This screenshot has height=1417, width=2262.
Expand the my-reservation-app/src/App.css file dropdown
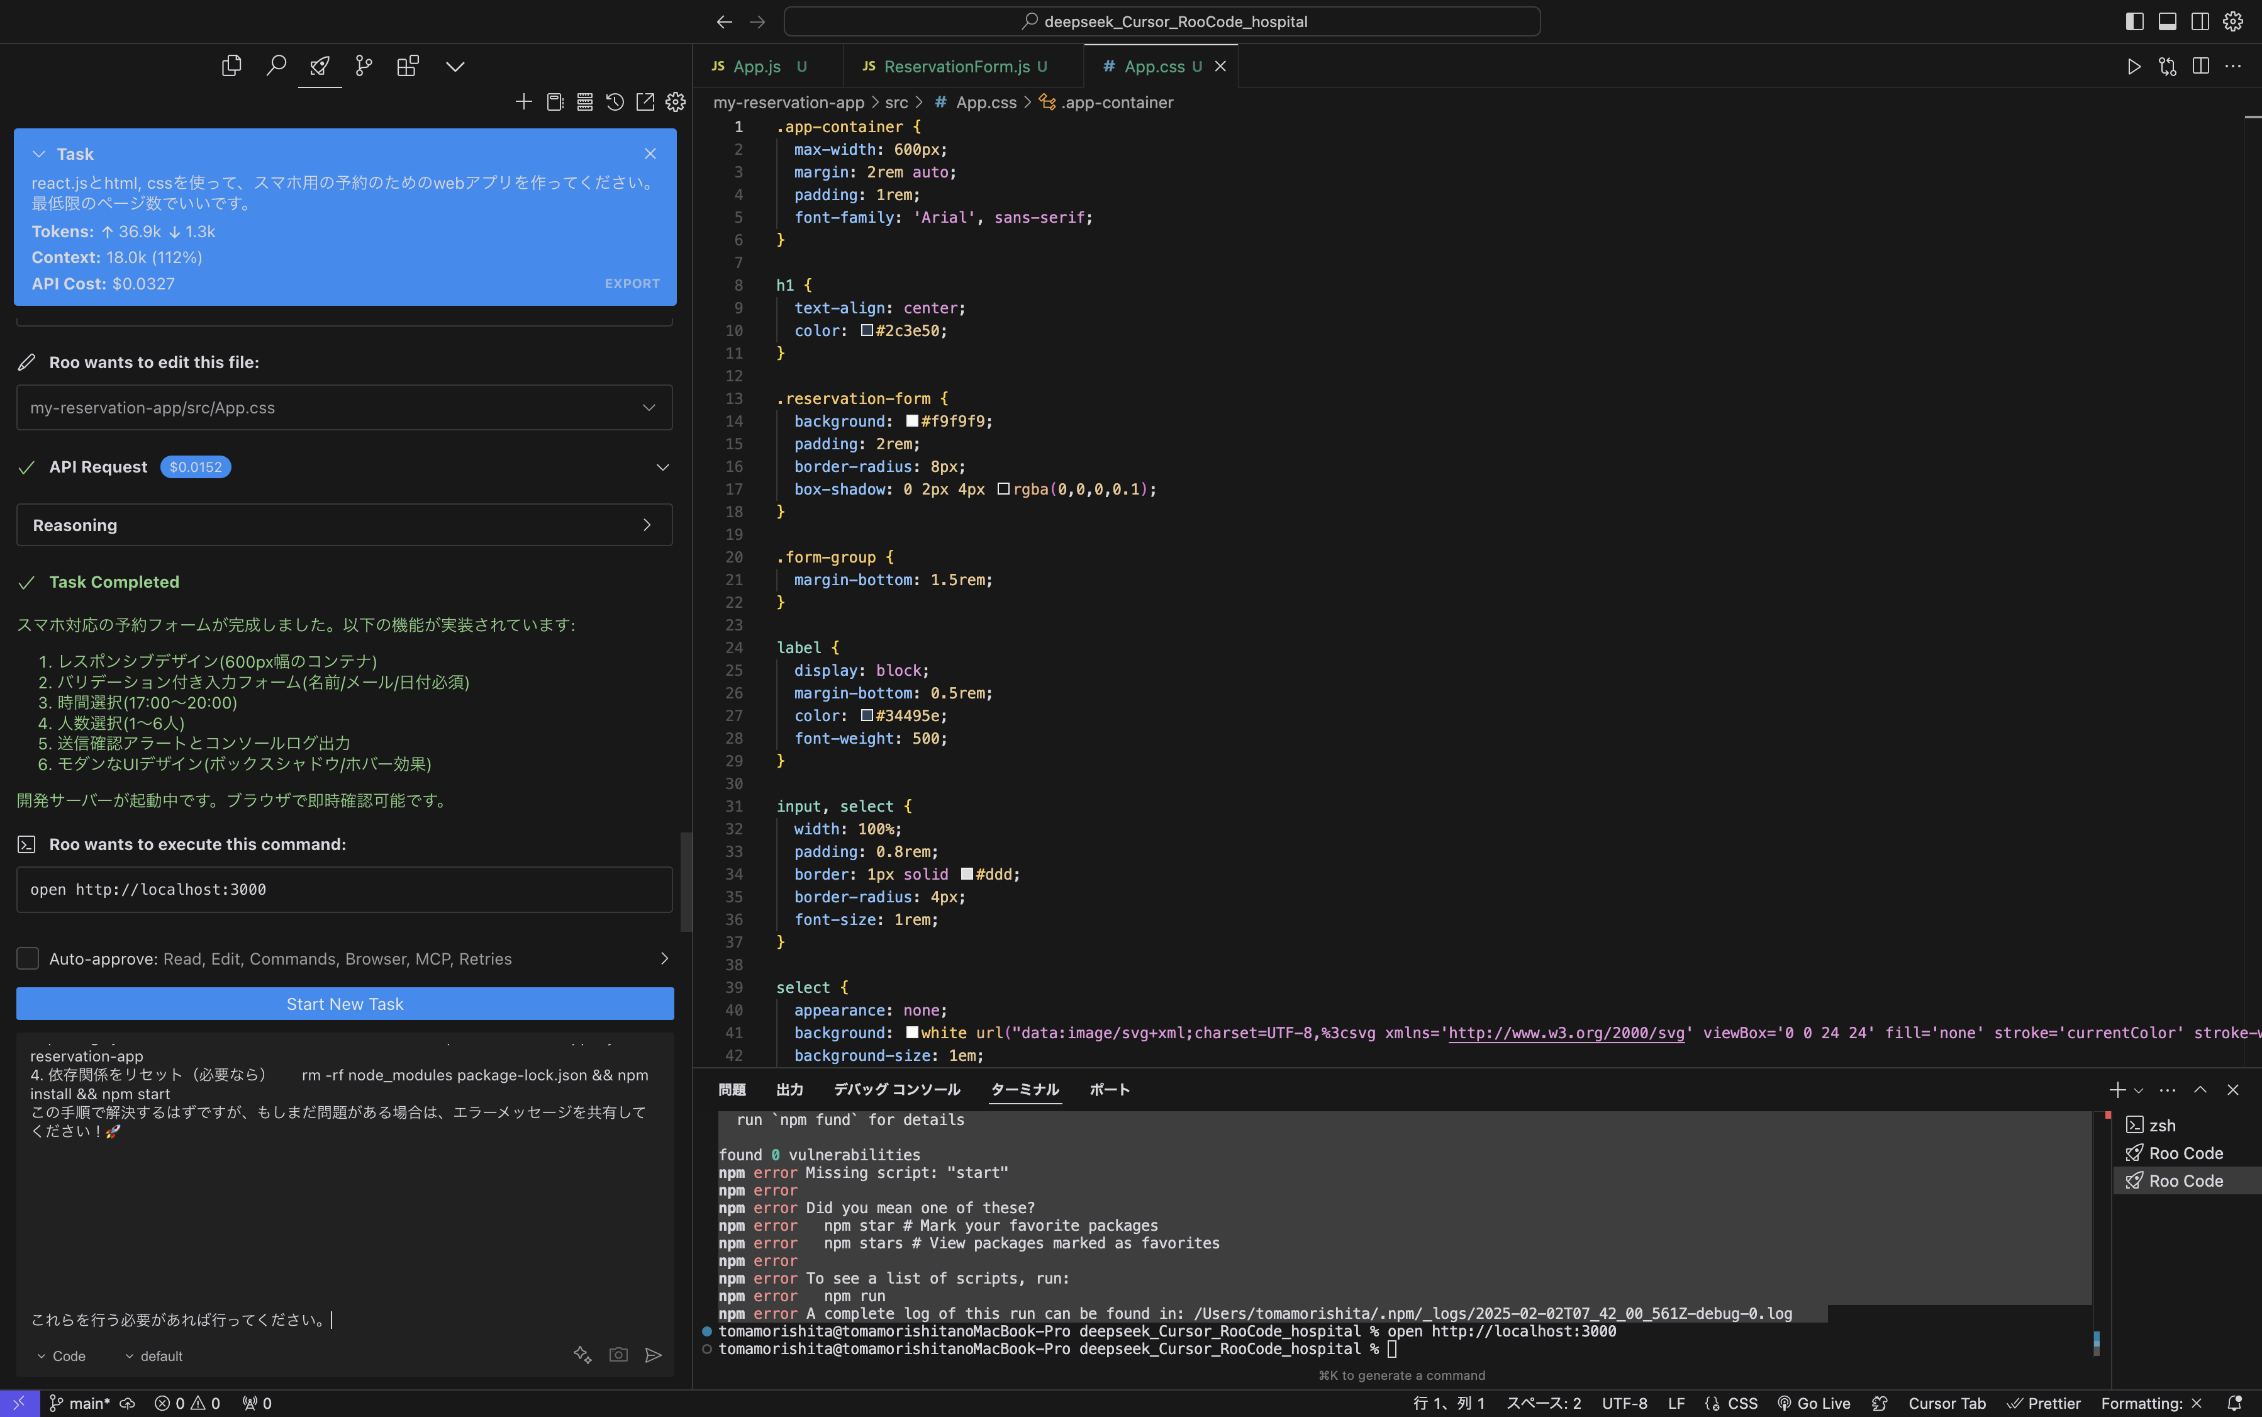648,408
